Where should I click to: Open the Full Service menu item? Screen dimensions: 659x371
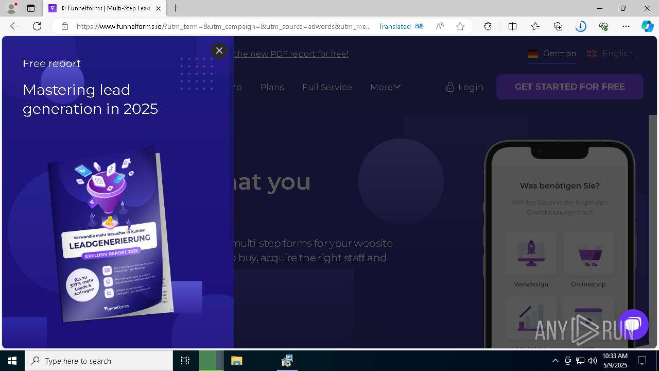(x=327, y=87)
